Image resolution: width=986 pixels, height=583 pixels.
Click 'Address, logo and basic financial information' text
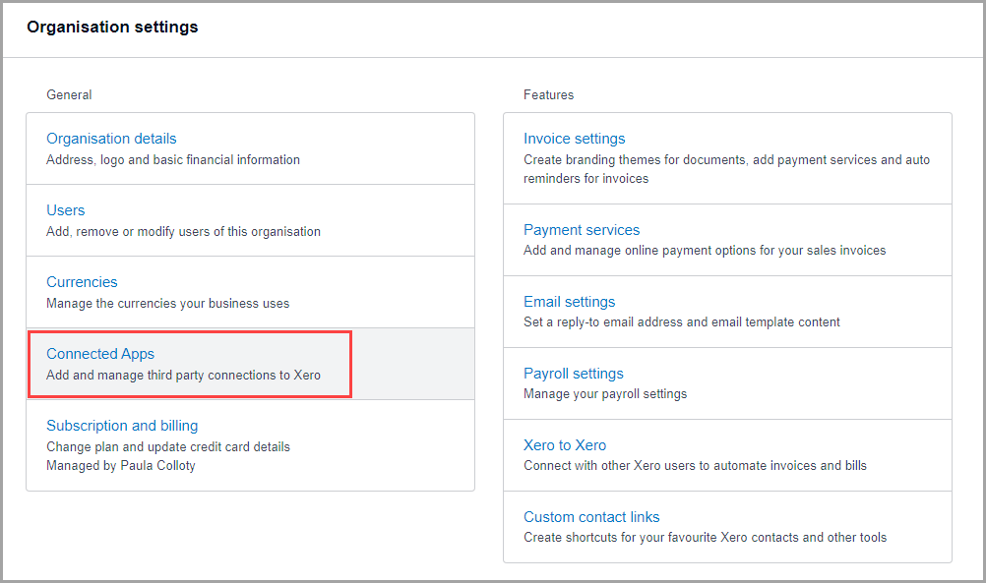coord(173,159)
